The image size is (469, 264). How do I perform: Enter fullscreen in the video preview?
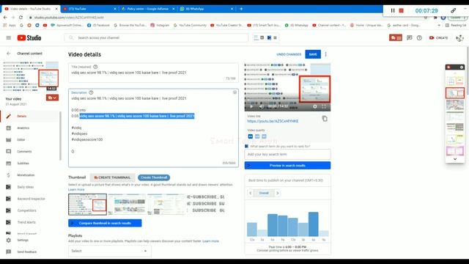(x=324, y=106)
